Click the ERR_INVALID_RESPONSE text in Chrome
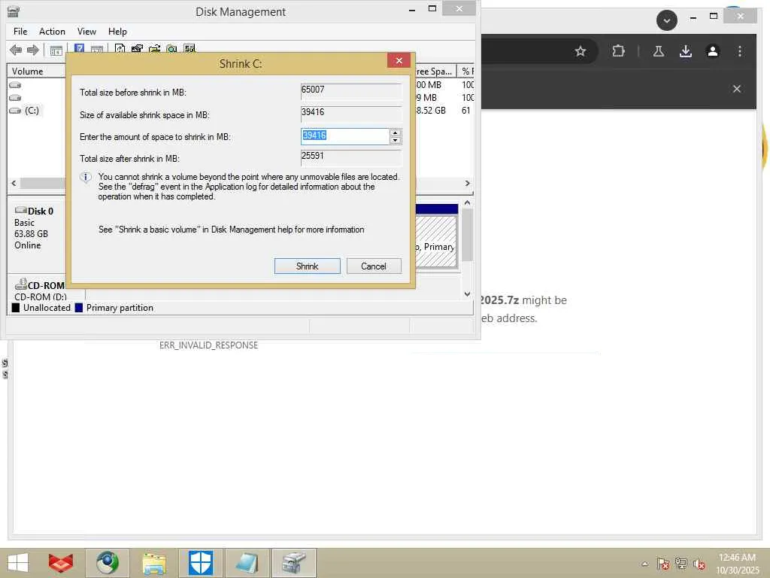This screenshot has height=578, width=770. click(x=209, y=345)
